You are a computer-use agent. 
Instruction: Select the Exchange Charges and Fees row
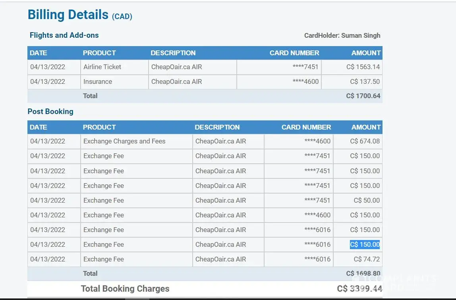(124, 141)
